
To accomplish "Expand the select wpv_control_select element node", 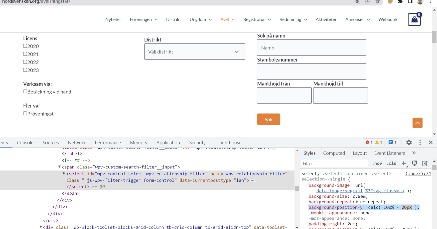I will point(64,173).
